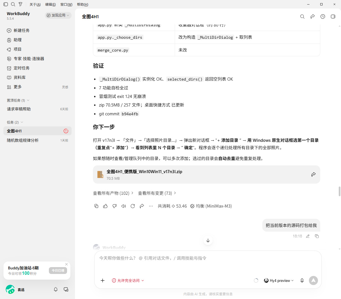Give thumbs down to the response
This screenshot has height=299, width=341.
(115, 206)
